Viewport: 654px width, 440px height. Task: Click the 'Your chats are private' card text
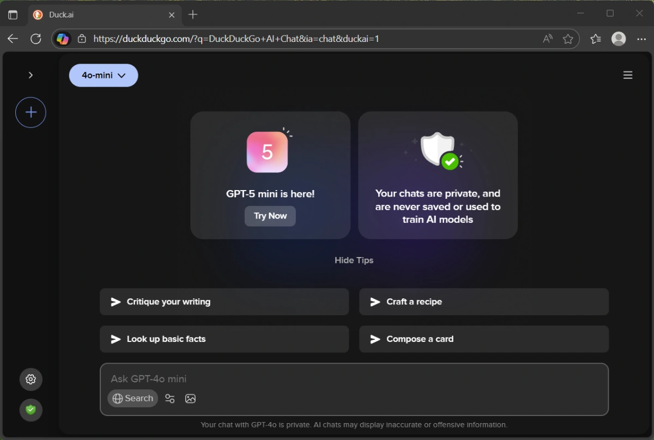point(438,206)
